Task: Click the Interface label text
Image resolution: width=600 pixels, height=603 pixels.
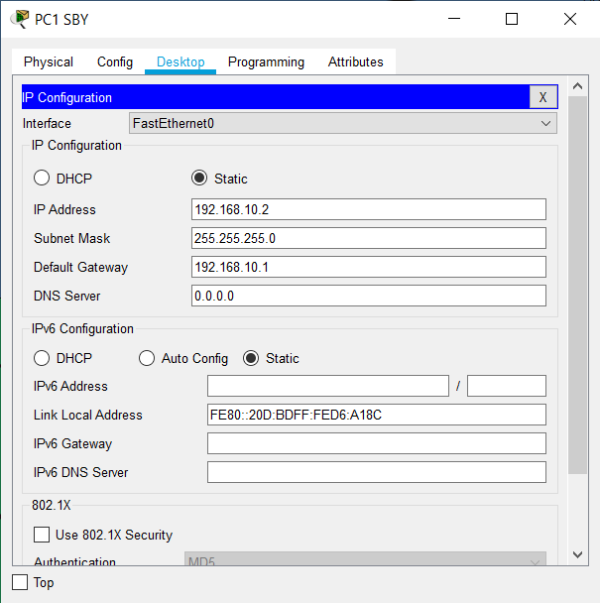Action: pyautogui.click(x=47, y=123)
